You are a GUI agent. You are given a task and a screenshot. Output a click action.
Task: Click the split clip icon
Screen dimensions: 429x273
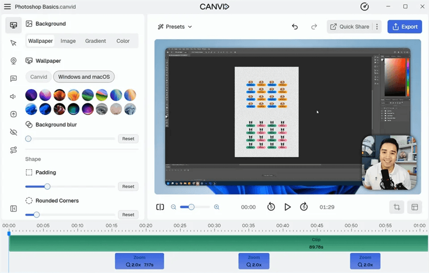(160, 207)
